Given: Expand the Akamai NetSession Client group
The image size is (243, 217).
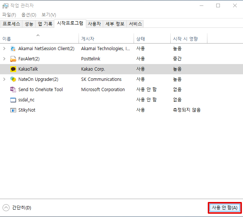Looking at the screenshot, I should pos(4,49).
